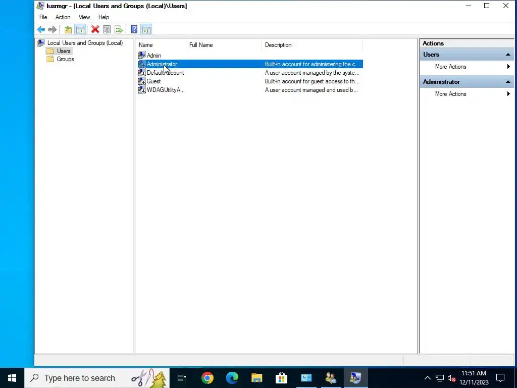Screen dimensions: 517x388
Task: Click the Guest user account icon
Action: (142, 81)
